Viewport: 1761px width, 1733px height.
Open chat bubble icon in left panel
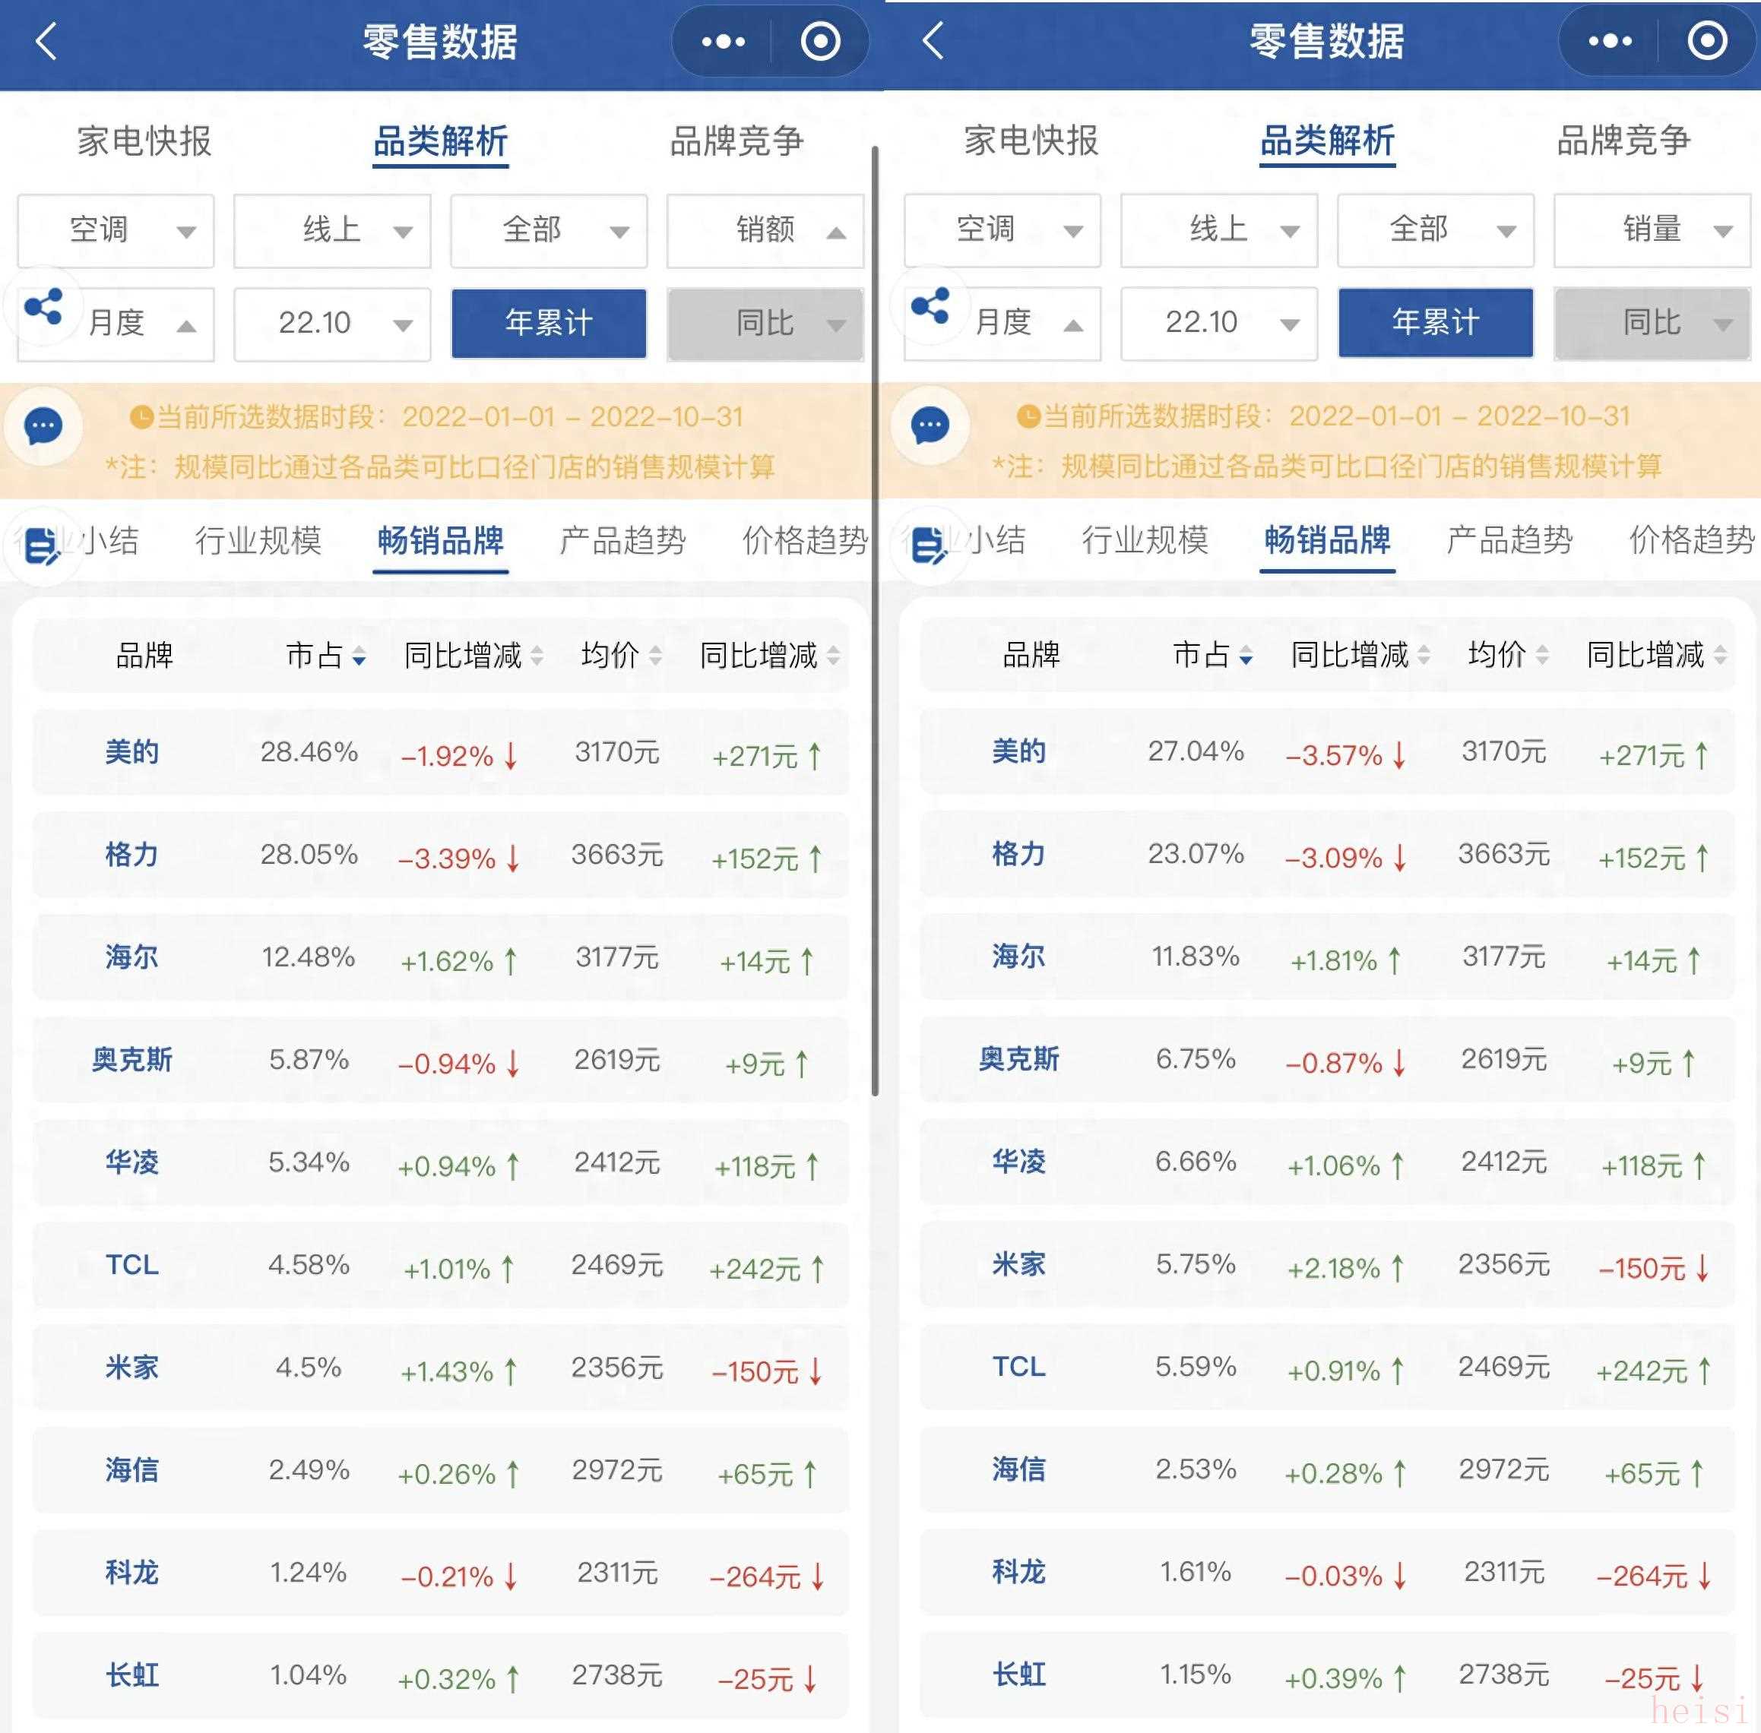click(43, 426)
